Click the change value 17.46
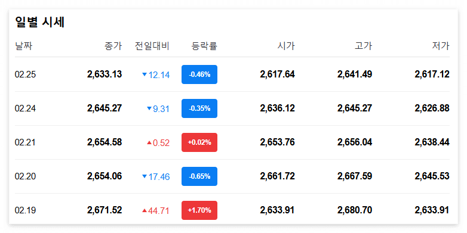The width and height of the screenshot is (467, 233). pos(159,177)
